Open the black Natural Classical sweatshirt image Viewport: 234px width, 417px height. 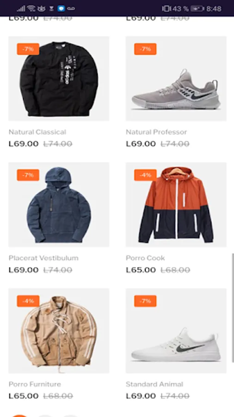point(59,78)
